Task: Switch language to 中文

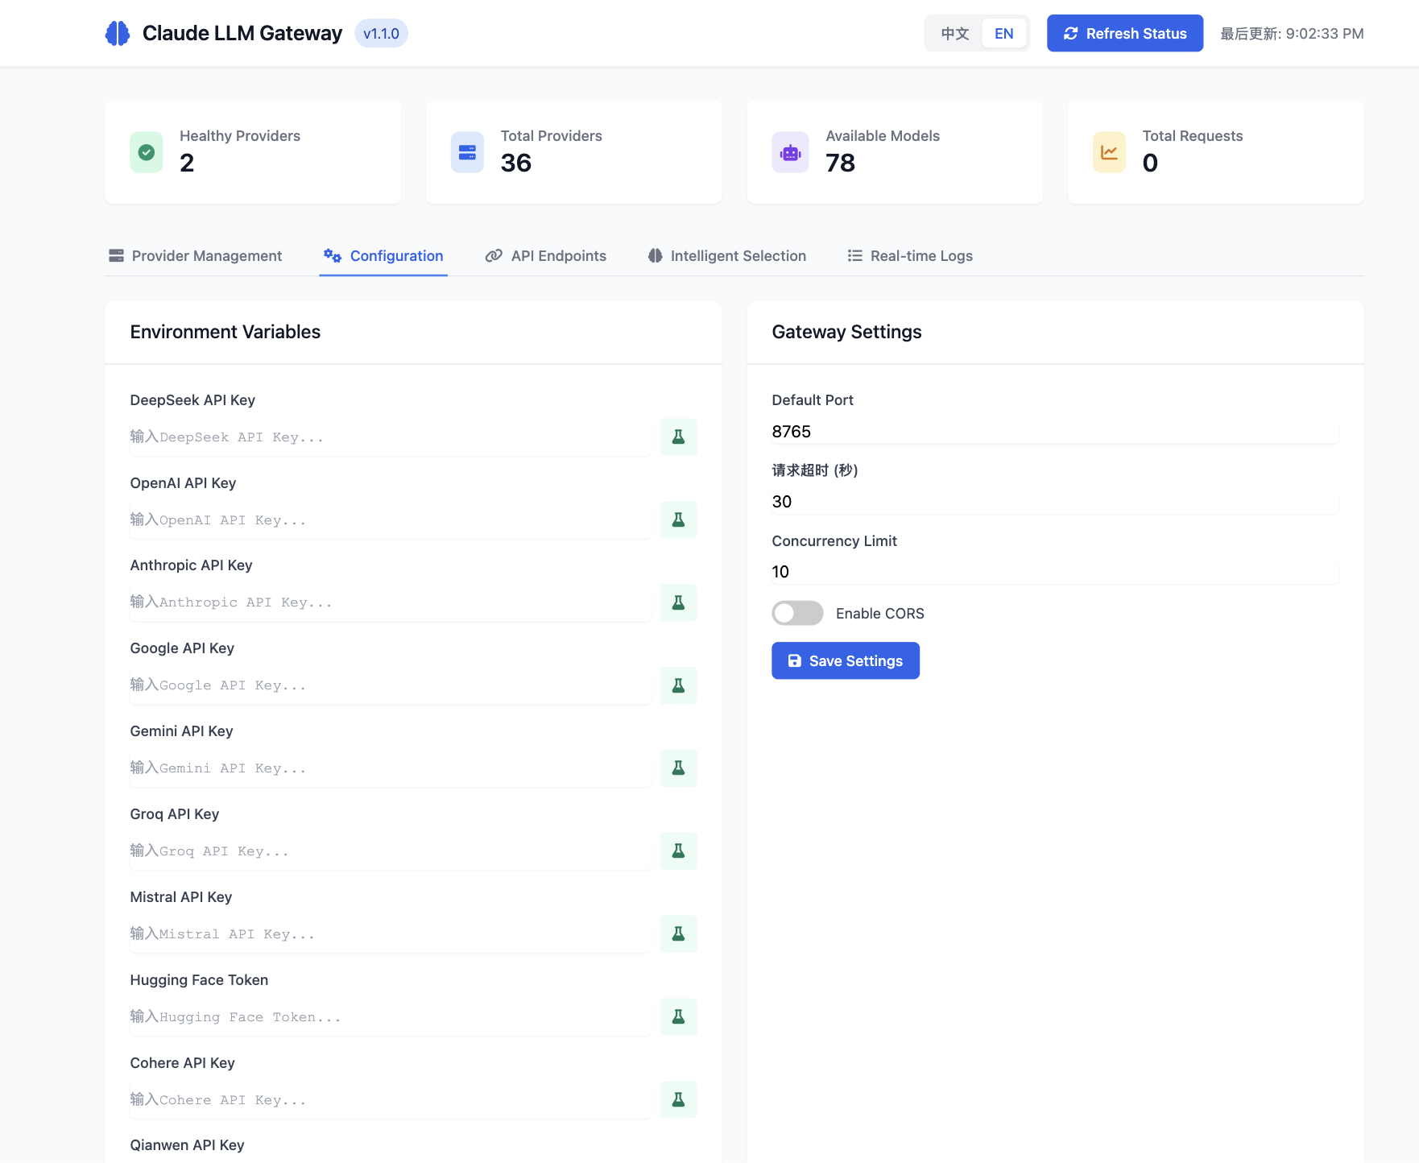Action: [x=954, y=34]
